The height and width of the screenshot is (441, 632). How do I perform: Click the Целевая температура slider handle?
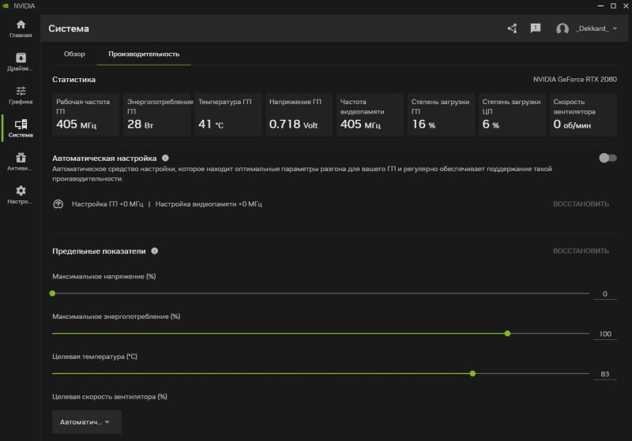click(x=472, y=373)
